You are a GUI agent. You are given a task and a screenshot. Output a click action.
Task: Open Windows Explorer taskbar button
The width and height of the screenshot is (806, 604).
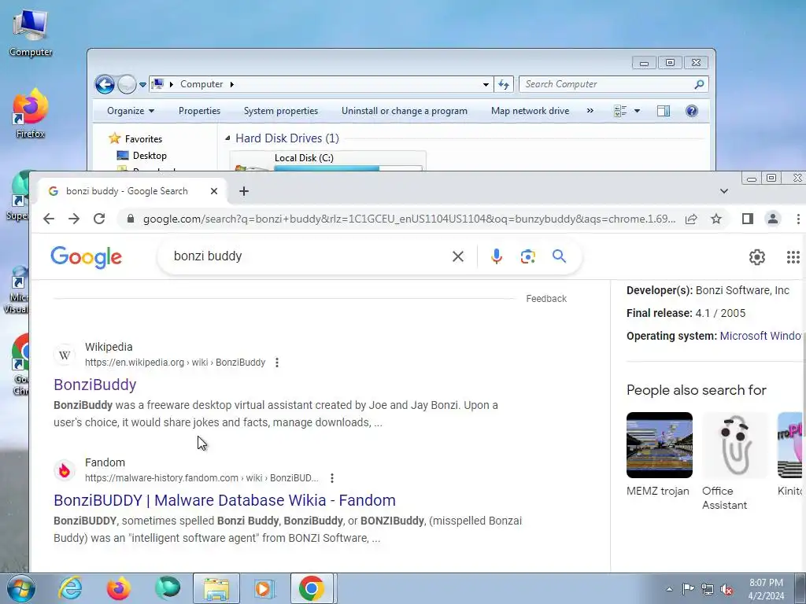click(216, 588)
